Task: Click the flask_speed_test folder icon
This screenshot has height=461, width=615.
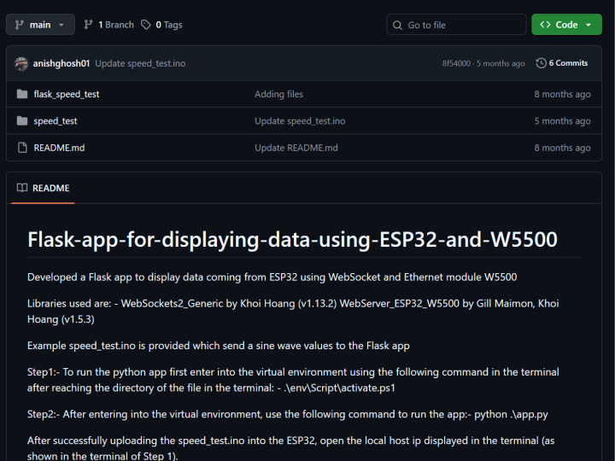Action: click(22, 94)
